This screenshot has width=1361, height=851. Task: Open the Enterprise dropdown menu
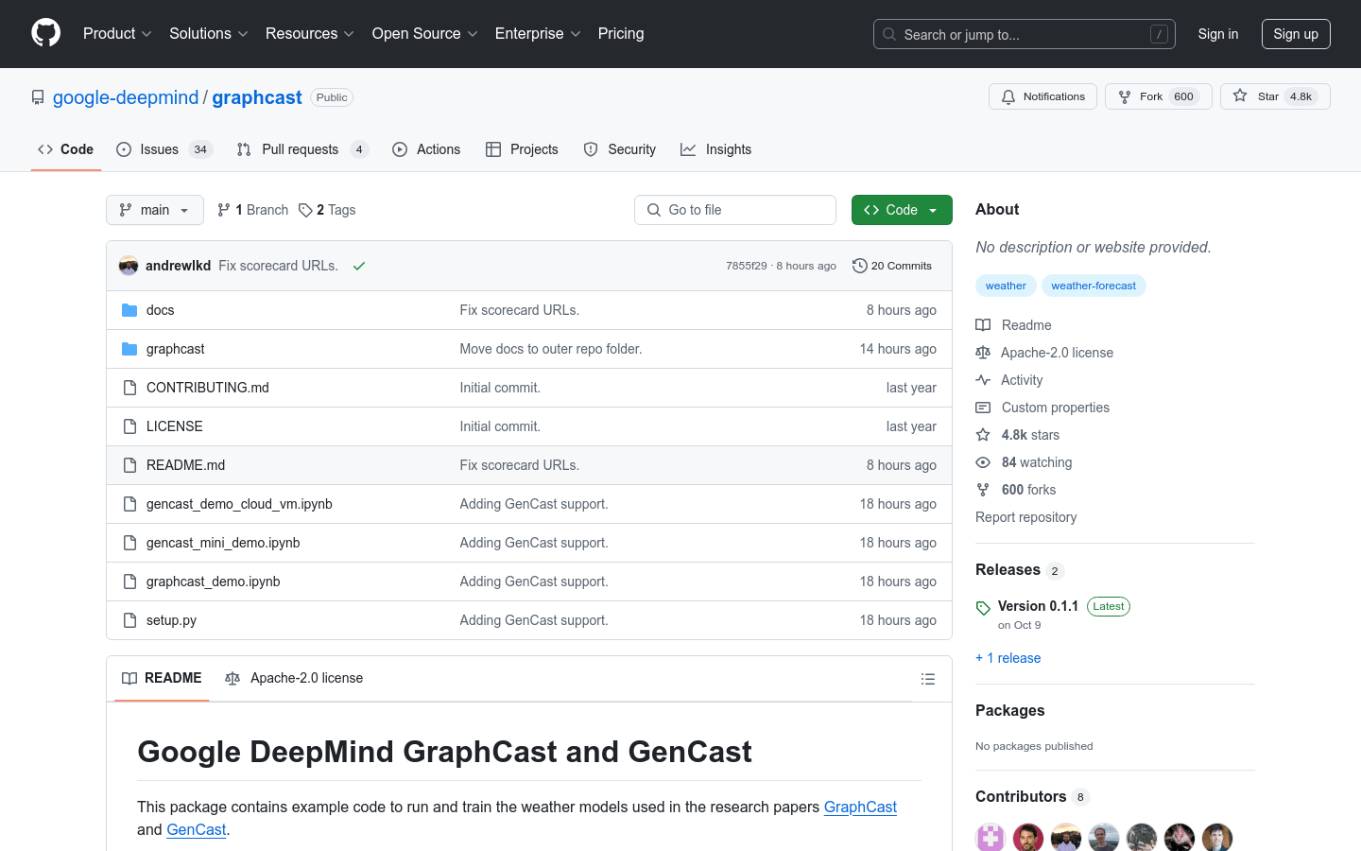click(x=538, y=33)
